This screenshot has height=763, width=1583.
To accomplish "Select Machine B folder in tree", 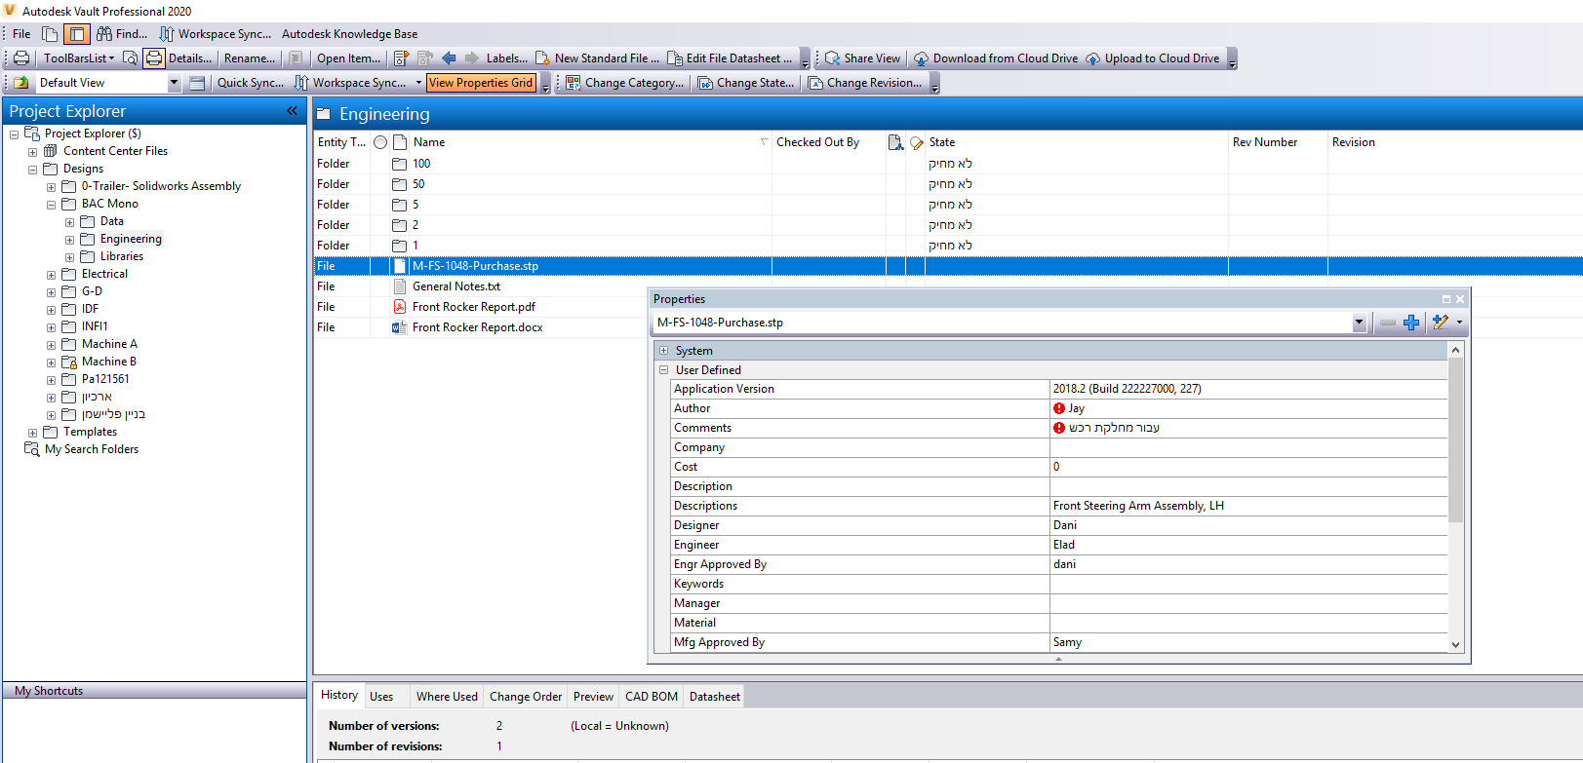I will pyautogui.click(x=108, y=362).
